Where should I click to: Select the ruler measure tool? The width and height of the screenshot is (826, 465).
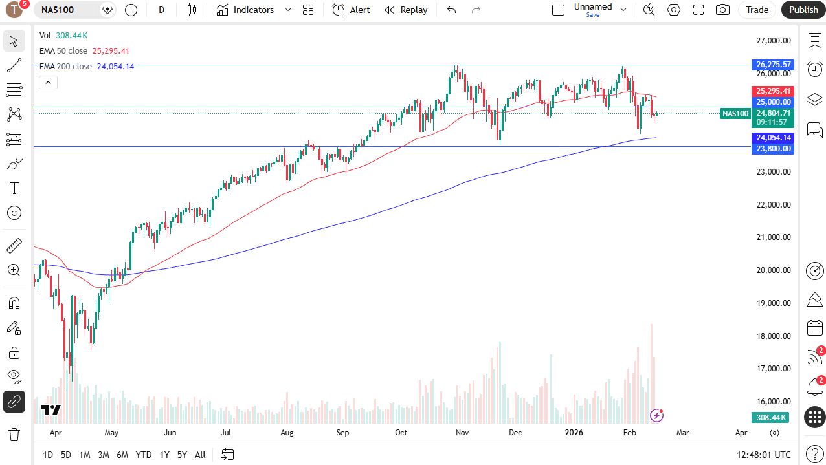pos(14,246)
